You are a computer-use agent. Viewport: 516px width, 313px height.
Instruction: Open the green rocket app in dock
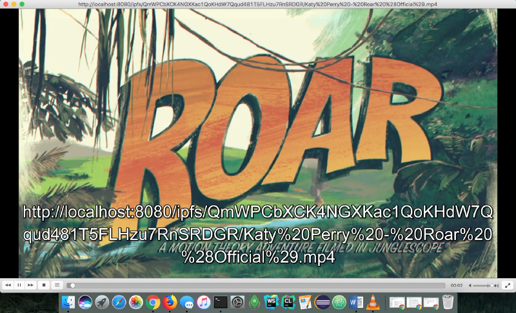click(254, 302)
